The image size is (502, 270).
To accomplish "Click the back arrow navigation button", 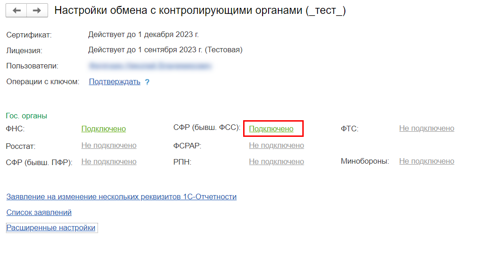I will (17, 11).
